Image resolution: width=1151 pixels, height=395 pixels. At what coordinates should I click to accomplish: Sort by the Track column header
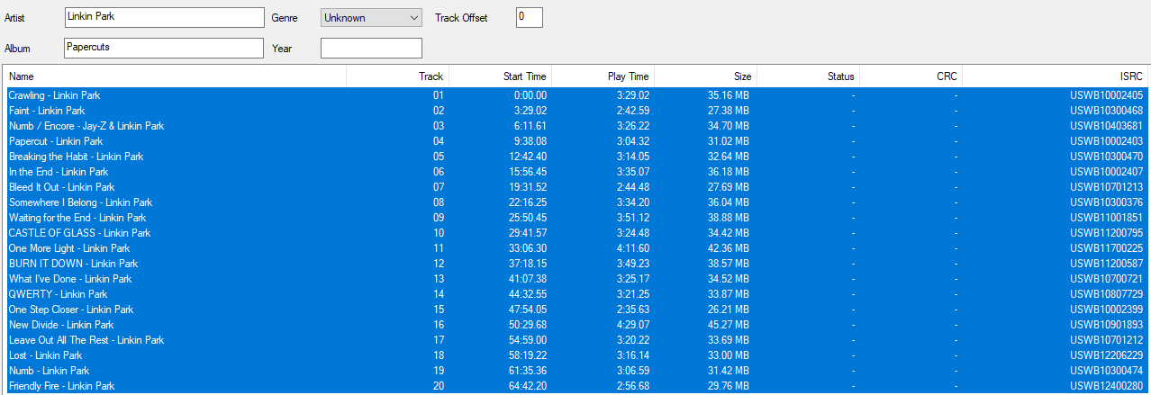[x=397, y=76]
